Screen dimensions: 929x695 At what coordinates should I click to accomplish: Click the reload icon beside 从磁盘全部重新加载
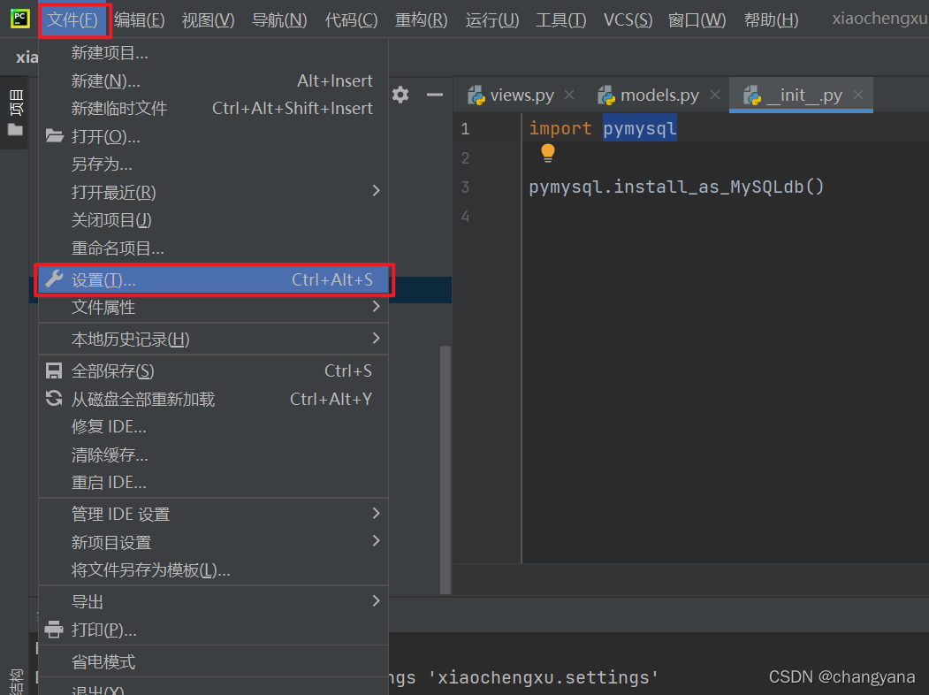[54, 399]
